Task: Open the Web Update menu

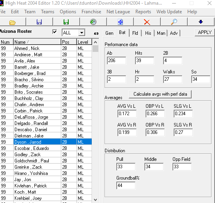Action: point(169,12)
